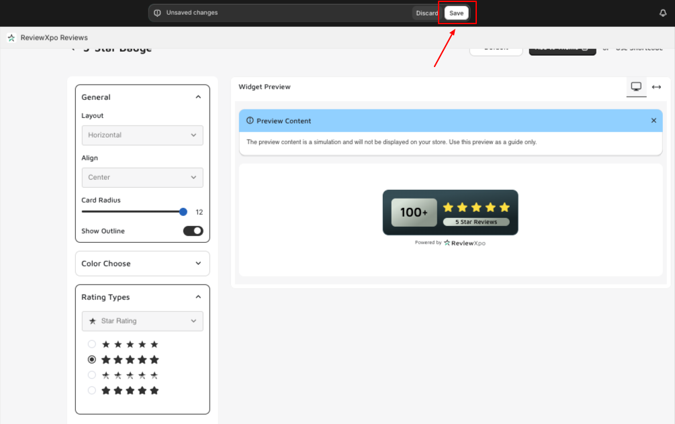Select the third half-filled star style radio
Image resolution: width=675 pixels, height=424 pixels.
[x=92, y=375]
